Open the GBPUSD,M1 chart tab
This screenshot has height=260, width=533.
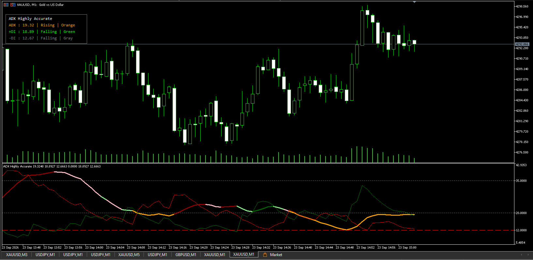click(x=186, y=255)
